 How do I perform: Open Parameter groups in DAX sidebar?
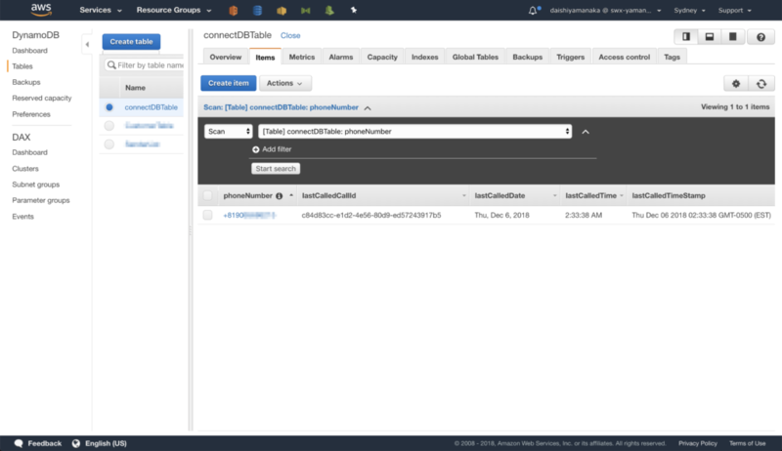coord(41,200)
